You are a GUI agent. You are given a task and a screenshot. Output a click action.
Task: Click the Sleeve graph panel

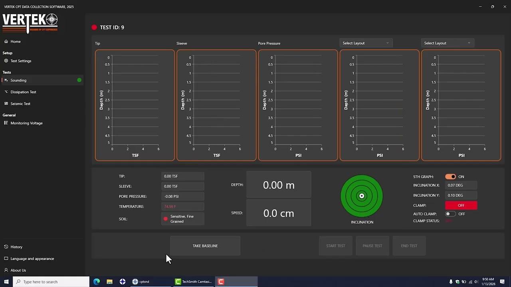point(216,105)
